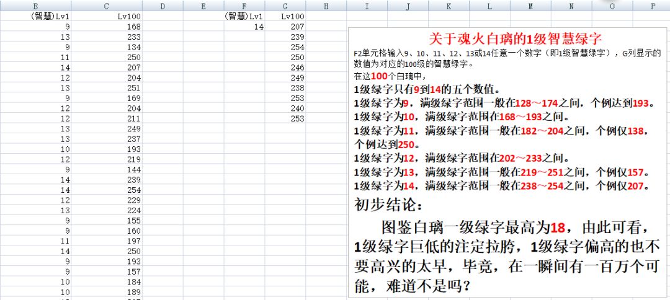
Task: Click the 初步结论 heading in text box
Action: pyautogui.click(x=388, y=205)
